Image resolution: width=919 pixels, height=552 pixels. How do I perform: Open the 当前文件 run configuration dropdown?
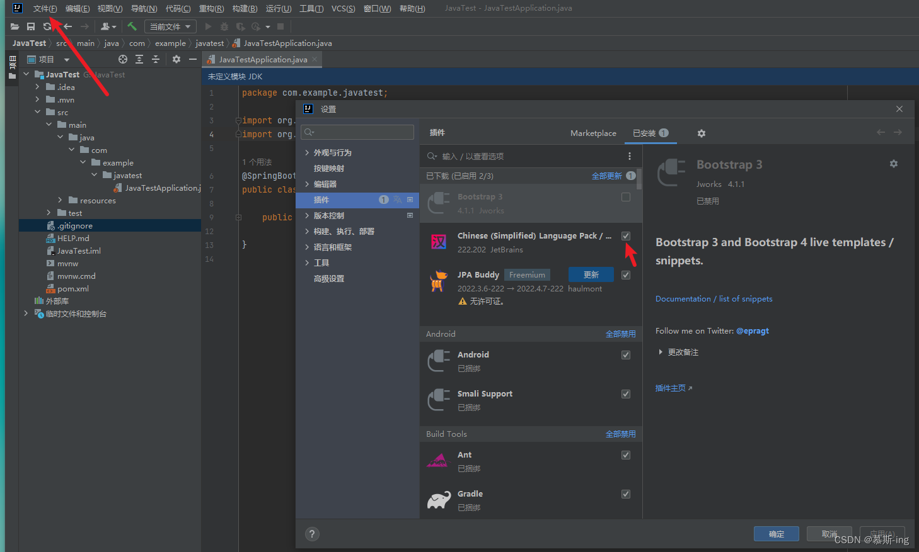point(170,26)
